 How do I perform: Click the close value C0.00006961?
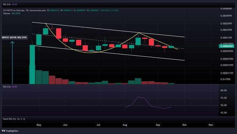93,10
